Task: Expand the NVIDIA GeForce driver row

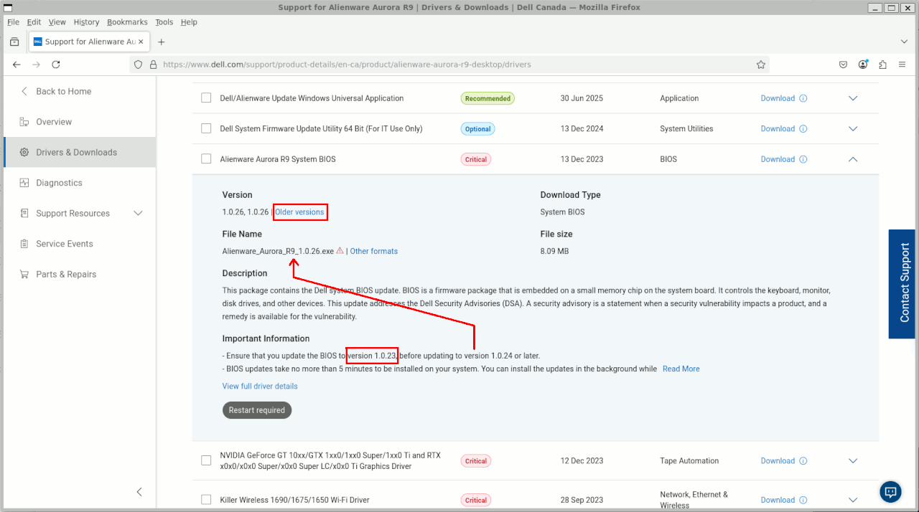Action: point(853,461)
